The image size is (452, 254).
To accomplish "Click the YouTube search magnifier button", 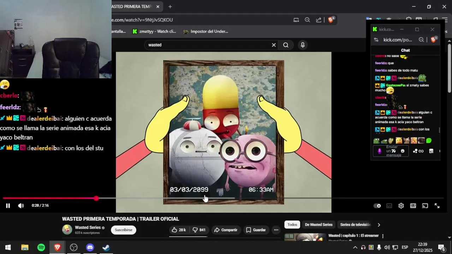I will point(286,45).
